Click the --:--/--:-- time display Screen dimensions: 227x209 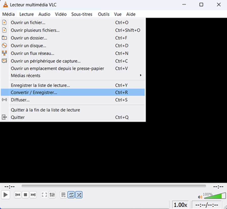207,205
